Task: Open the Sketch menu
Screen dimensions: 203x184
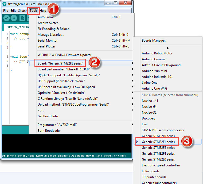Action: coord(22,11)
